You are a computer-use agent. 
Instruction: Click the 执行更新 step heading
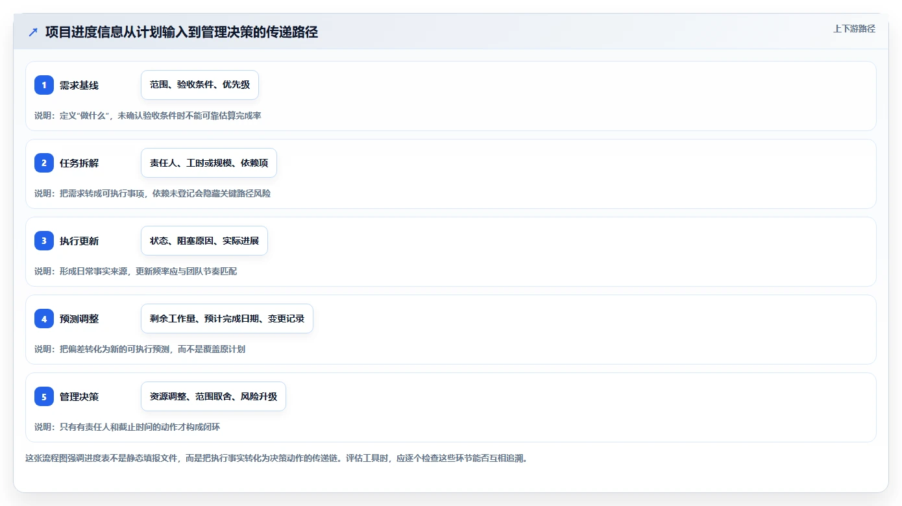coord(79,241)
